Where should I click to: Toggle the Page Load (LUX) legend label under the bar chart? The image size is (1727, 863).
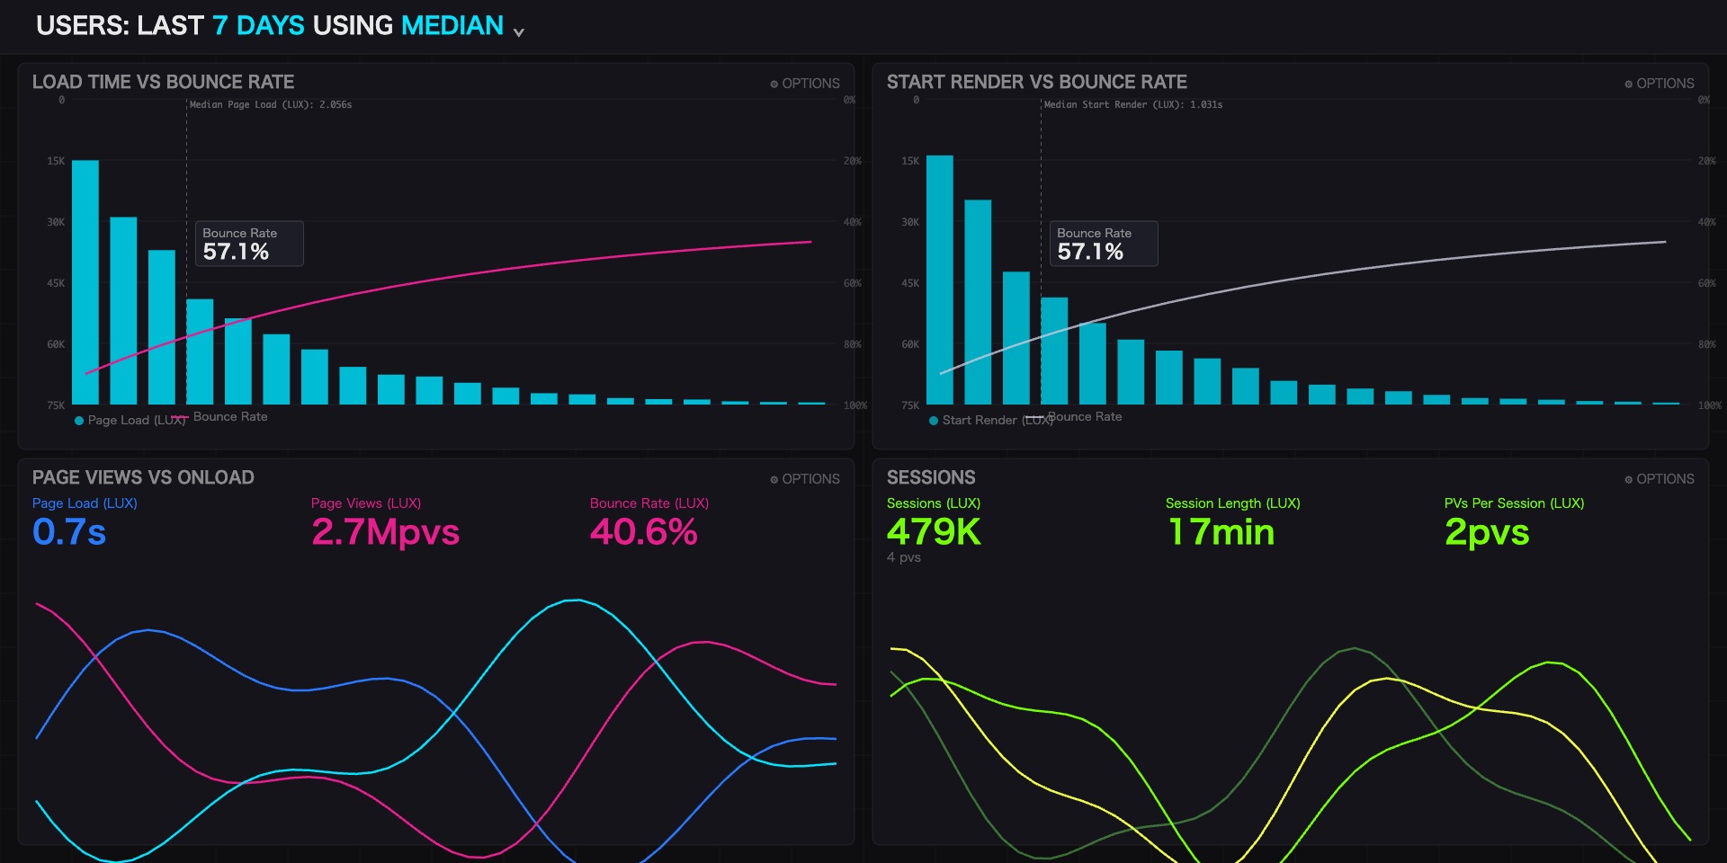(x=135, y=421)
